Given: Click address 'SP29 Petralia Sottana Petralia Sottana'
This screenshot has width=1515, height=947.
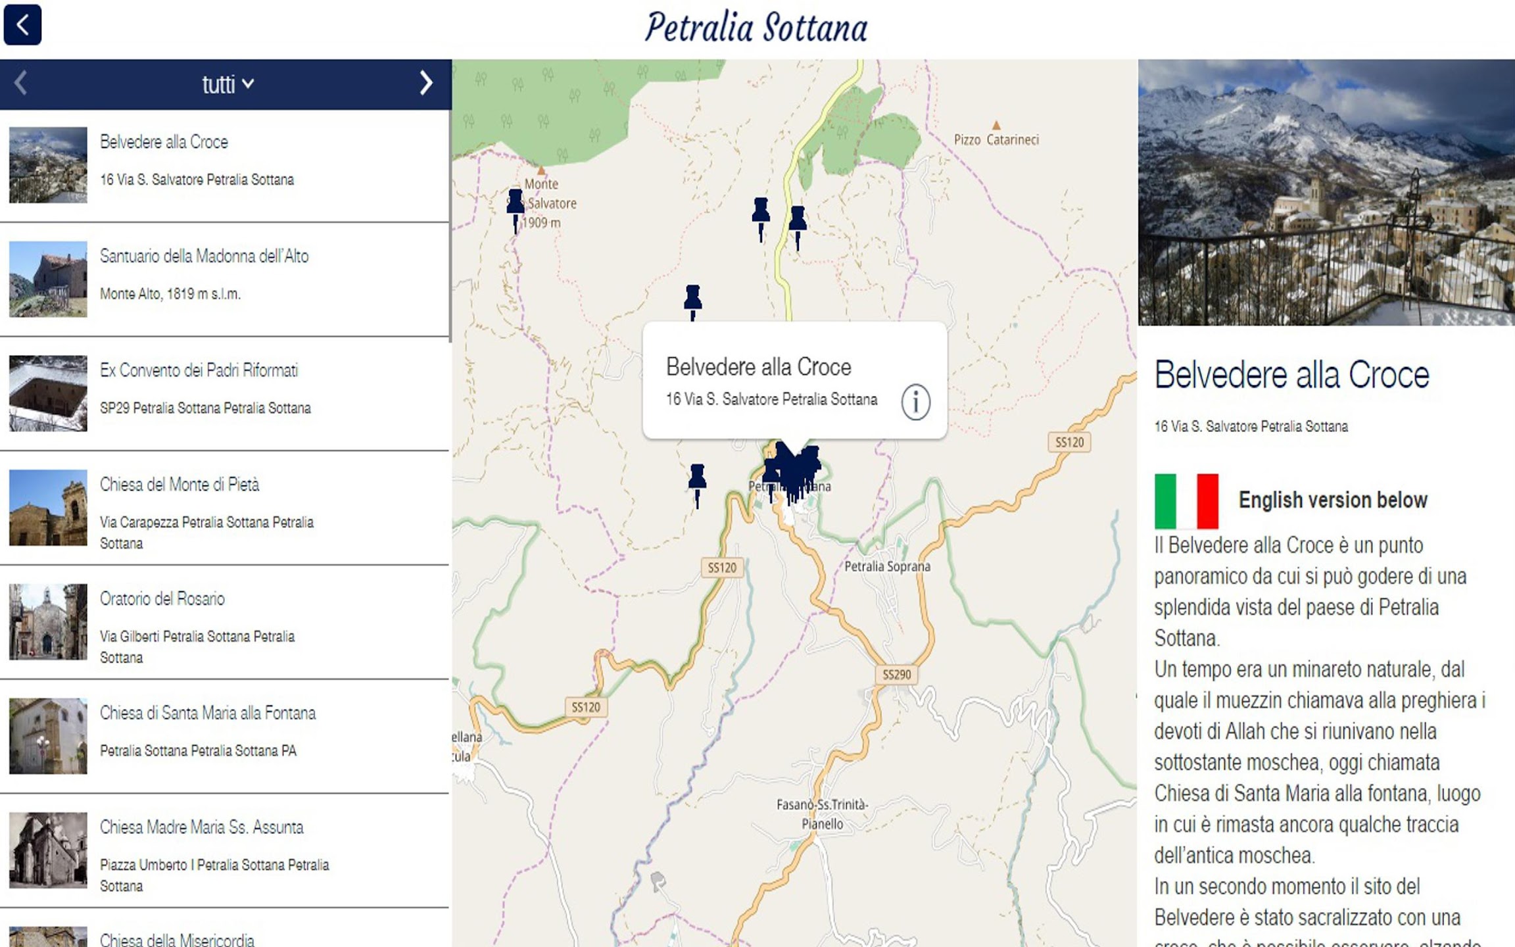Looking at the screenshot, I should (205, 408).
